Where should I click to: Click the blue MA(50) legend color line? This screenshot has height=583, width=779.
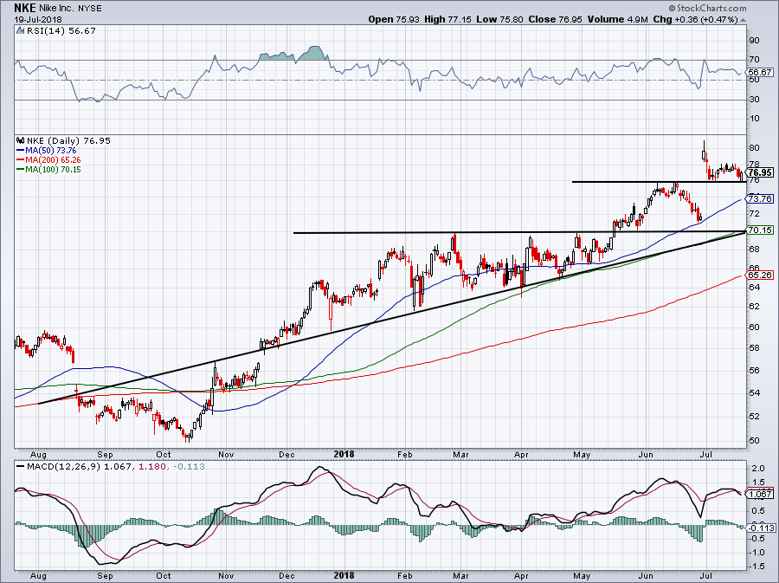[x=21, y=151]
